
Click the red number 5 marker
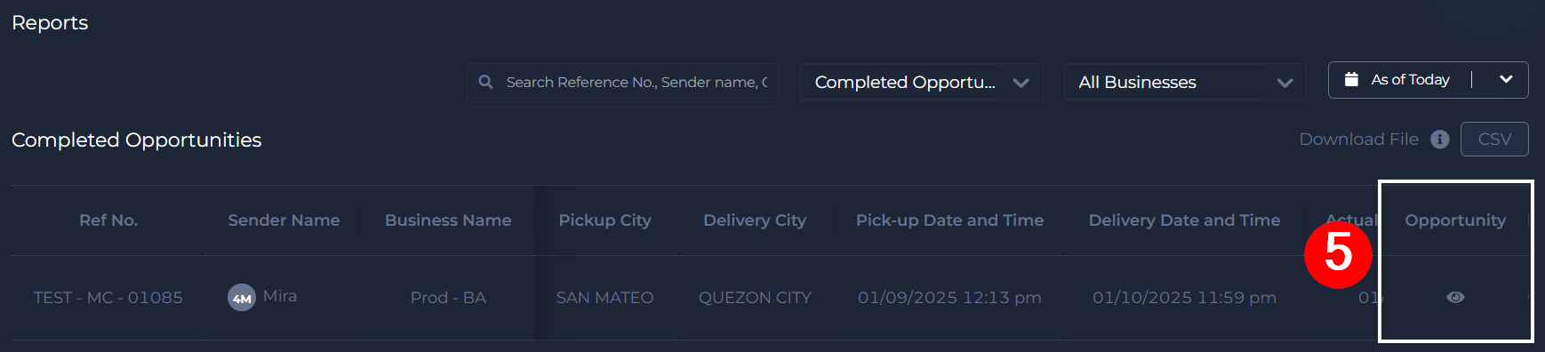[x=1338, y=254]
